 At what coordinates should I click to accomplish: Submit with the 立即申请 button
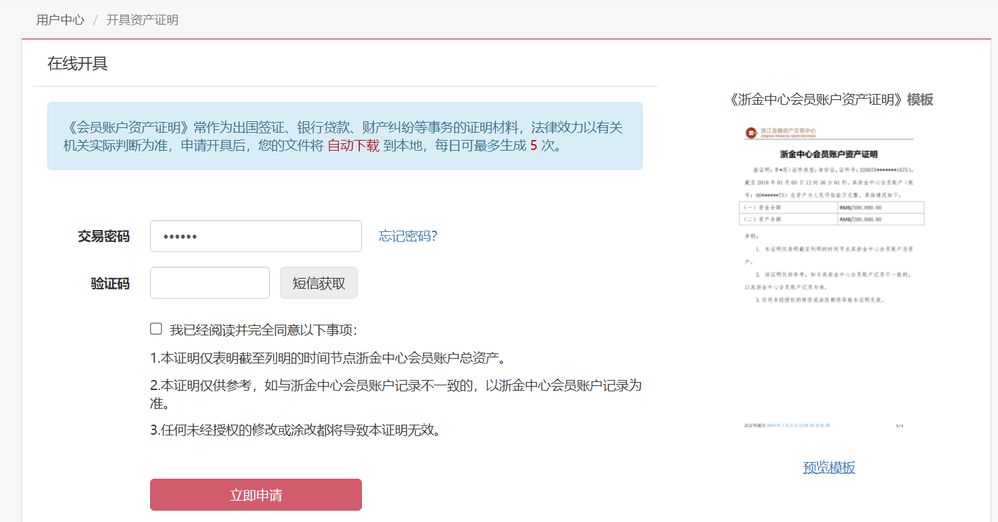point(255,495)
